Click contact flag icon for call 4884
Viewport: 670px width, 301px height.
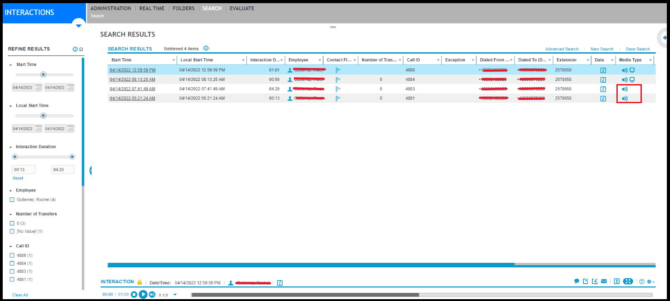pos(338,80)
